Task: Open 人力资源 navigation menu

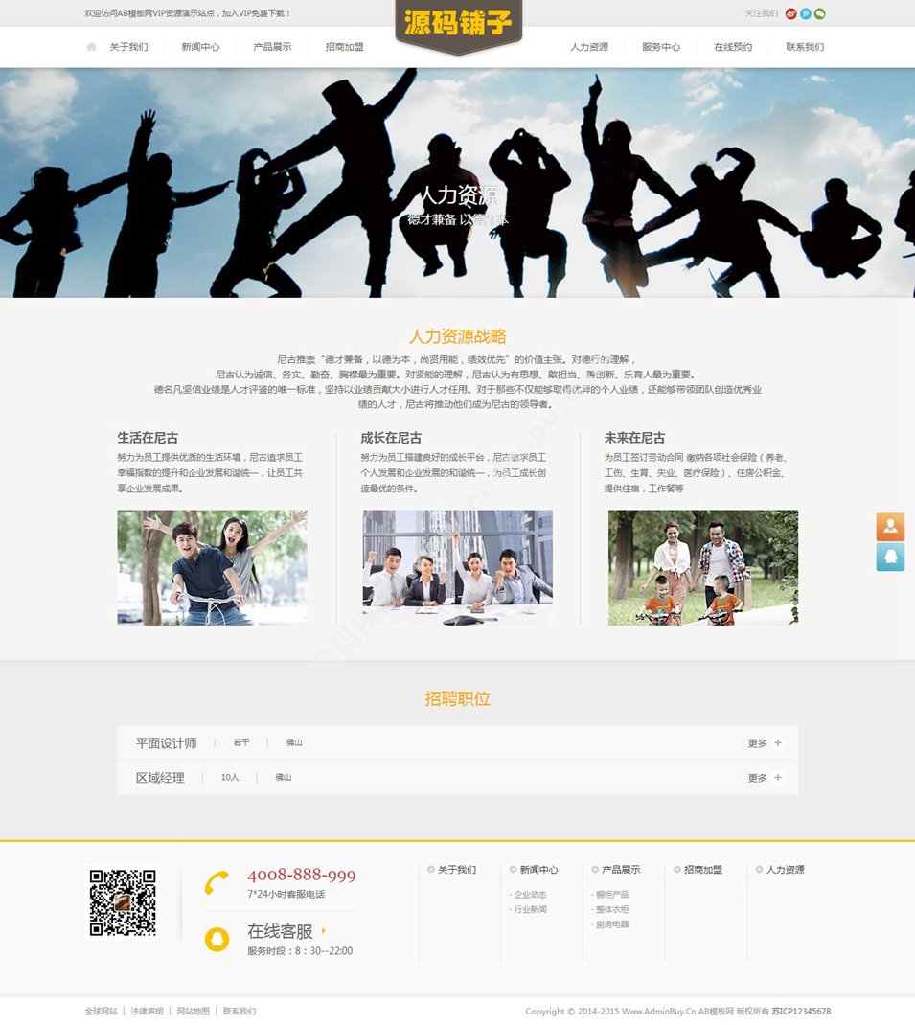Action: tap(589, 47)
